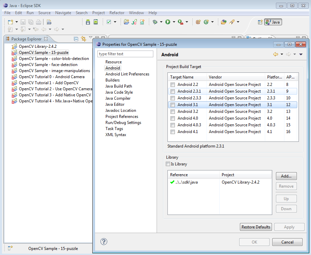Enable the Is Library checkbox
311x255 pixels.
tap(168, 164)
